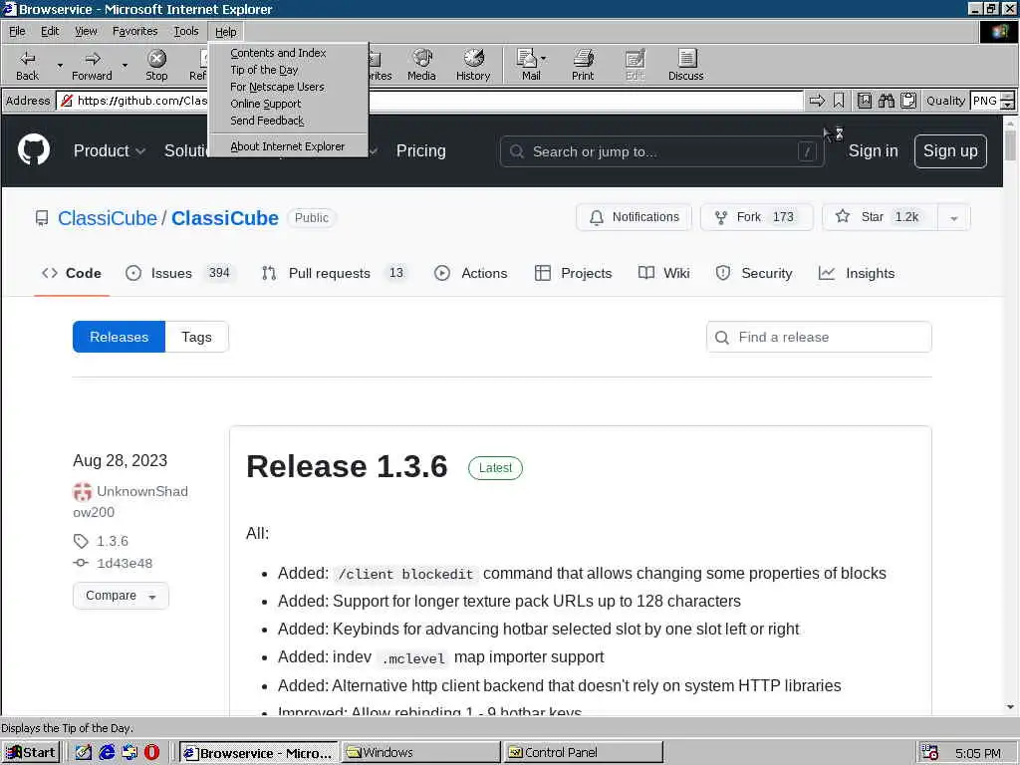Choose For Netscape Users
The width and height of the screenshot is (1020, 765).
pos(288,87)
